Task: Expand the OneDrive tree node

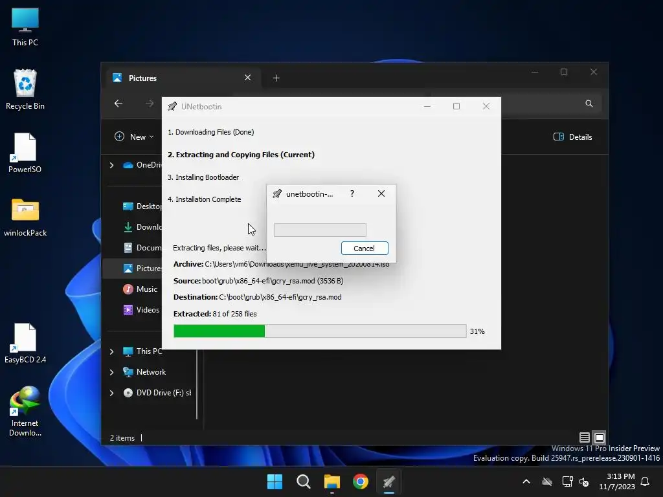Action: pos(111,165)
